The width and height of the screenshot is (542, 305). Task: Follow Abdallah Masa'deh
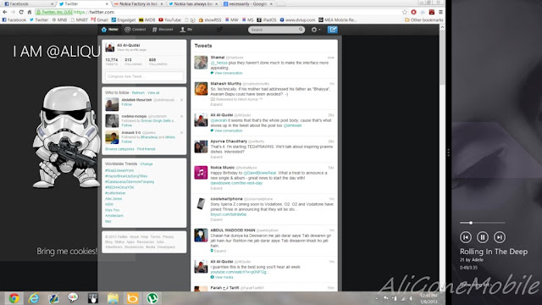pyautogui.click(x=126, y=104)
